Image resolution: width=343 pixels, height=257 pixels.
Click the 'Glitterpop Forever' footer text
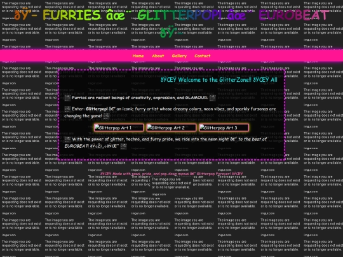coord(171,174)
